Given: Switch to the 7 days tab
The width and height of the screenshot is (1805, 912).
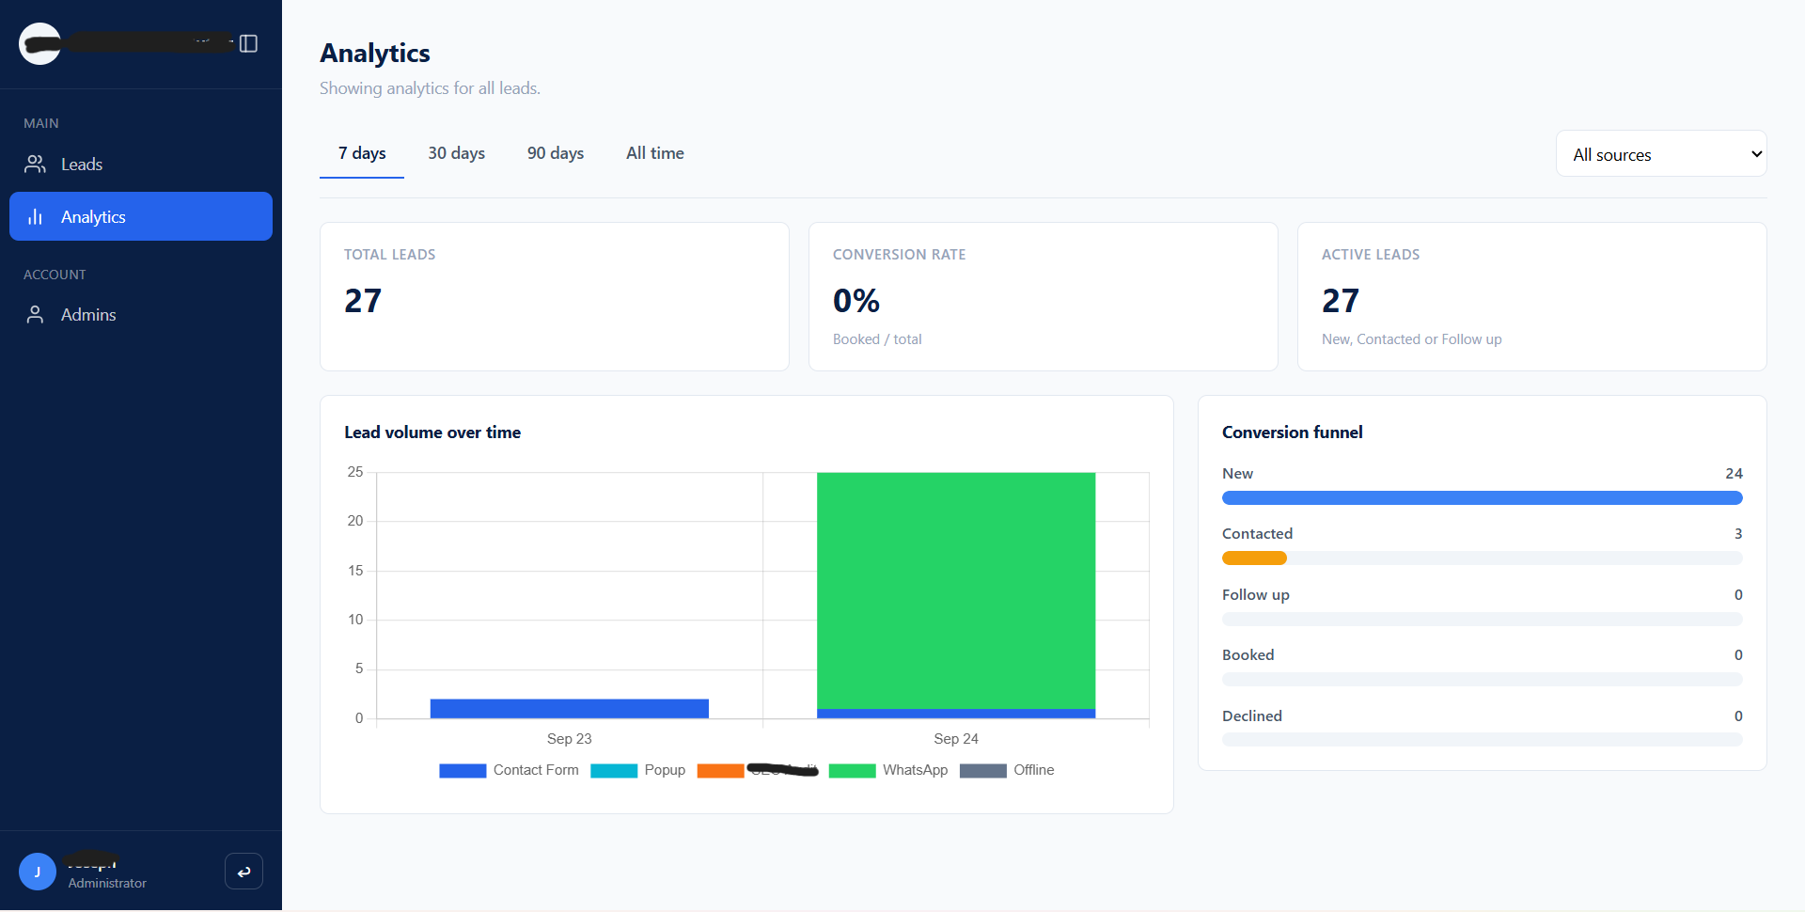Looking at the screenshot, I should 362,153.
